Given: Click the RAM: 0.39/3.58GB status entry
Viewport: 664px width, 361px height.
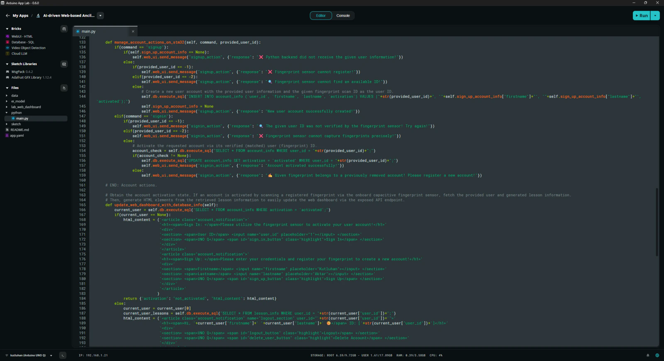Looking at the screenshot, I should click(x=411, y=355).
